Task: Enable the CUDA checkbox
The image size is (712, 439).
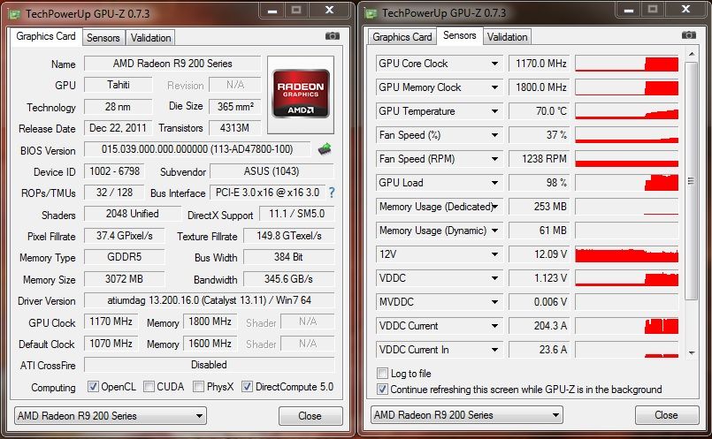Action: coord(149,387)
